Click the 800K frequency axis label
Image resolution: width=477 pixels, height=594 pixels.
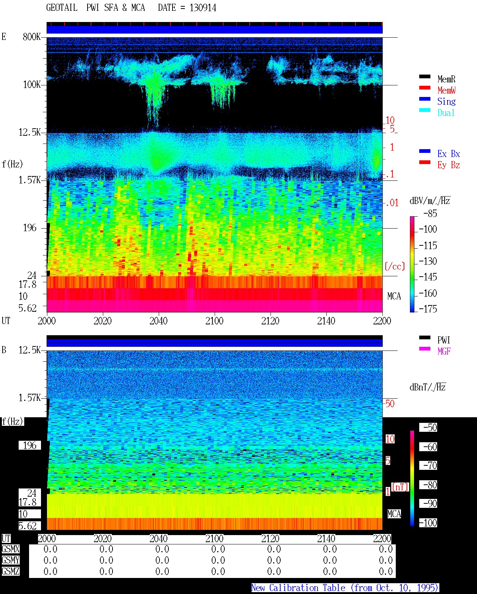(32, 37)
